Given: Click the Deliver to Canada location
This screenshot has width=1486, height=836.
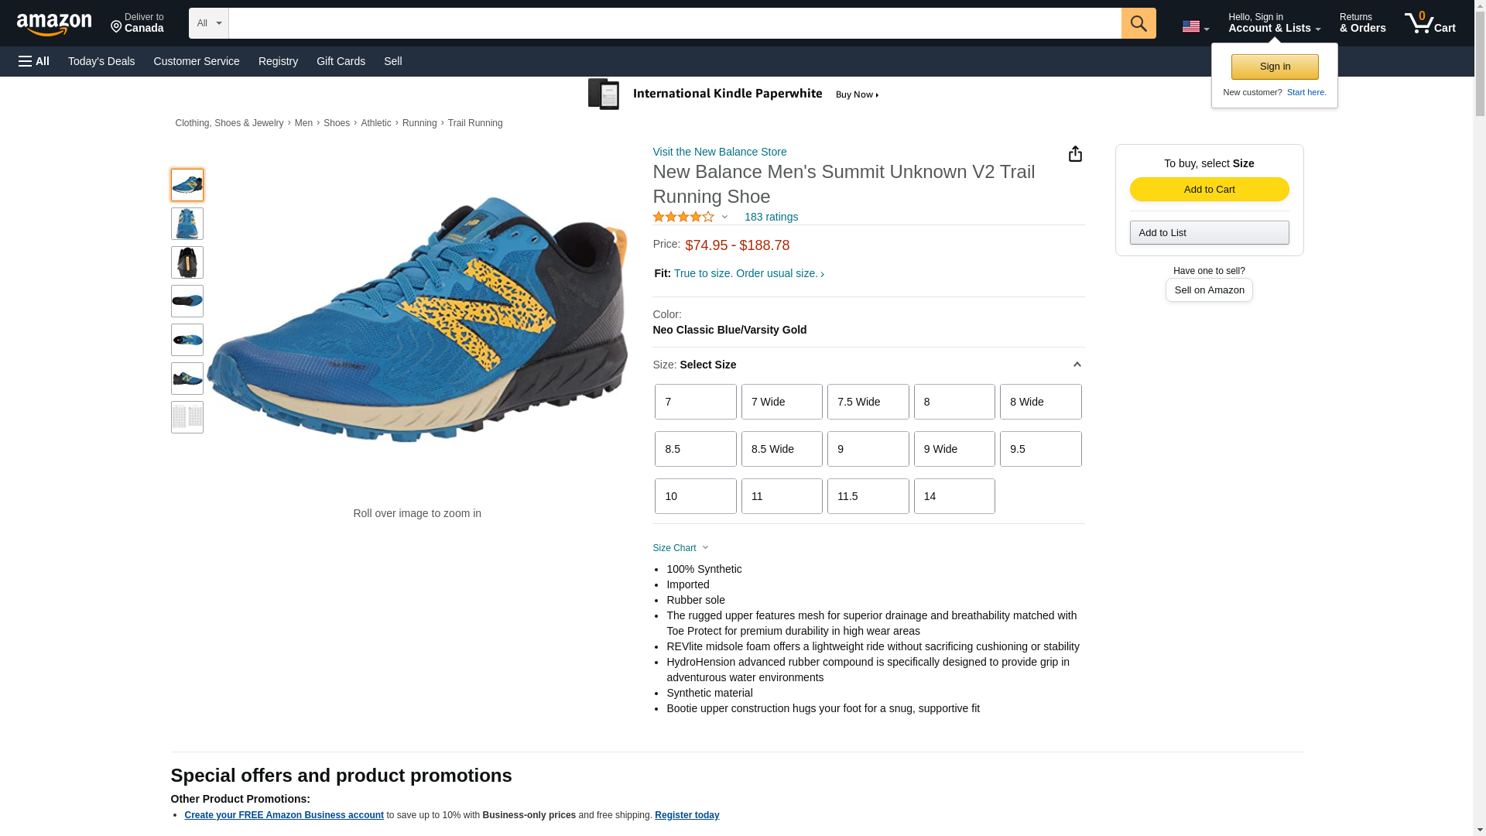Looking at the screenshot, I should click(137, 23).
